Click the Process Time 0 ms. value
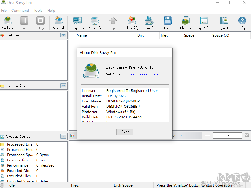The width and height of the screenshot is (251, 188). (x=41, y=160)
